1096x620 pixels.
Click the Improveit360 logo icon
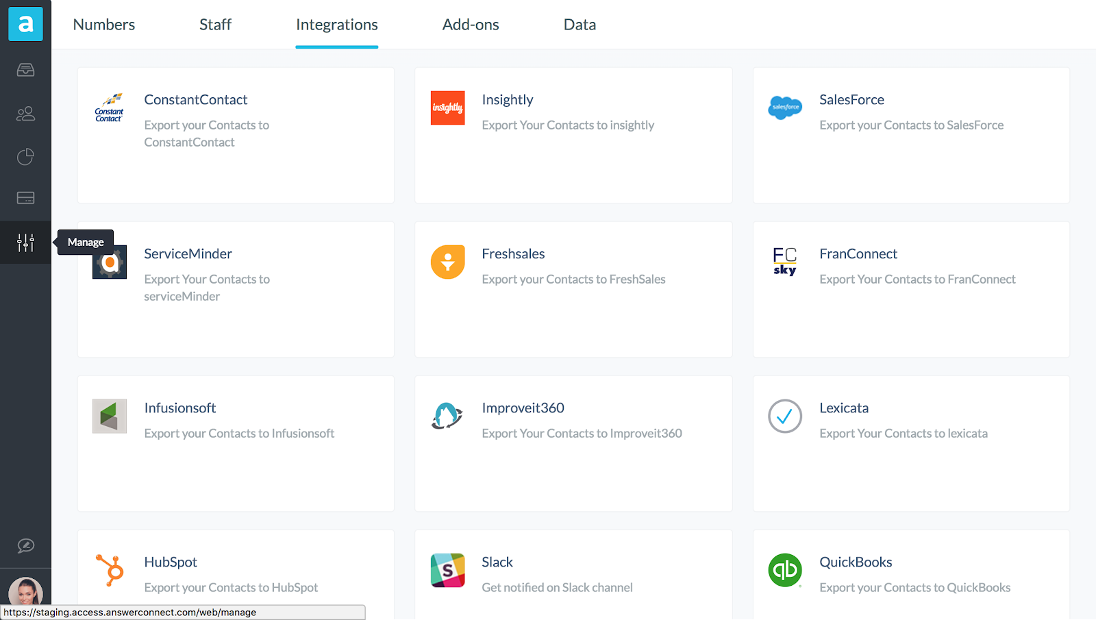[x=447, y=416]
